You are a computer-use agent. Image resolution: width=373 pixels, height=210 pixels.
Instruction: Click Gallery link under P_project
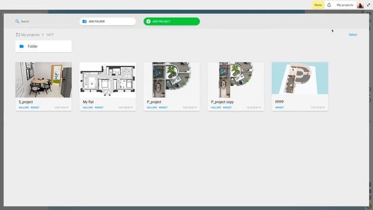pyautogui.click(x=152, y=107)
